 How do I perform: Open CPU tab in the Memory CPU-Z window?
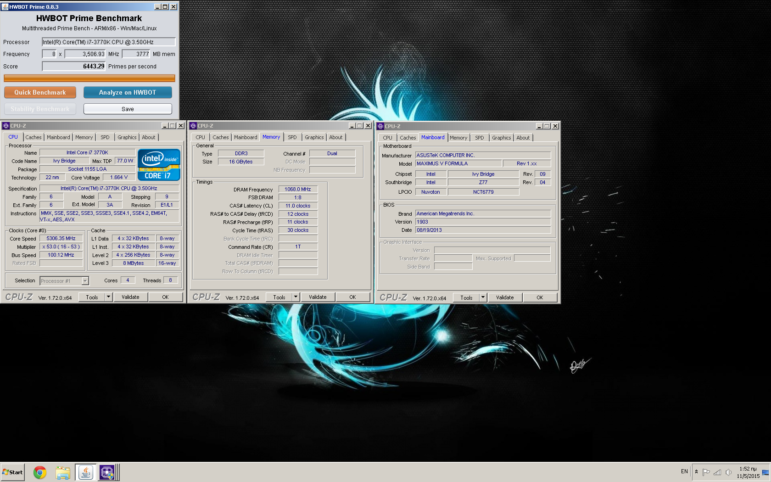coord(201,137)
